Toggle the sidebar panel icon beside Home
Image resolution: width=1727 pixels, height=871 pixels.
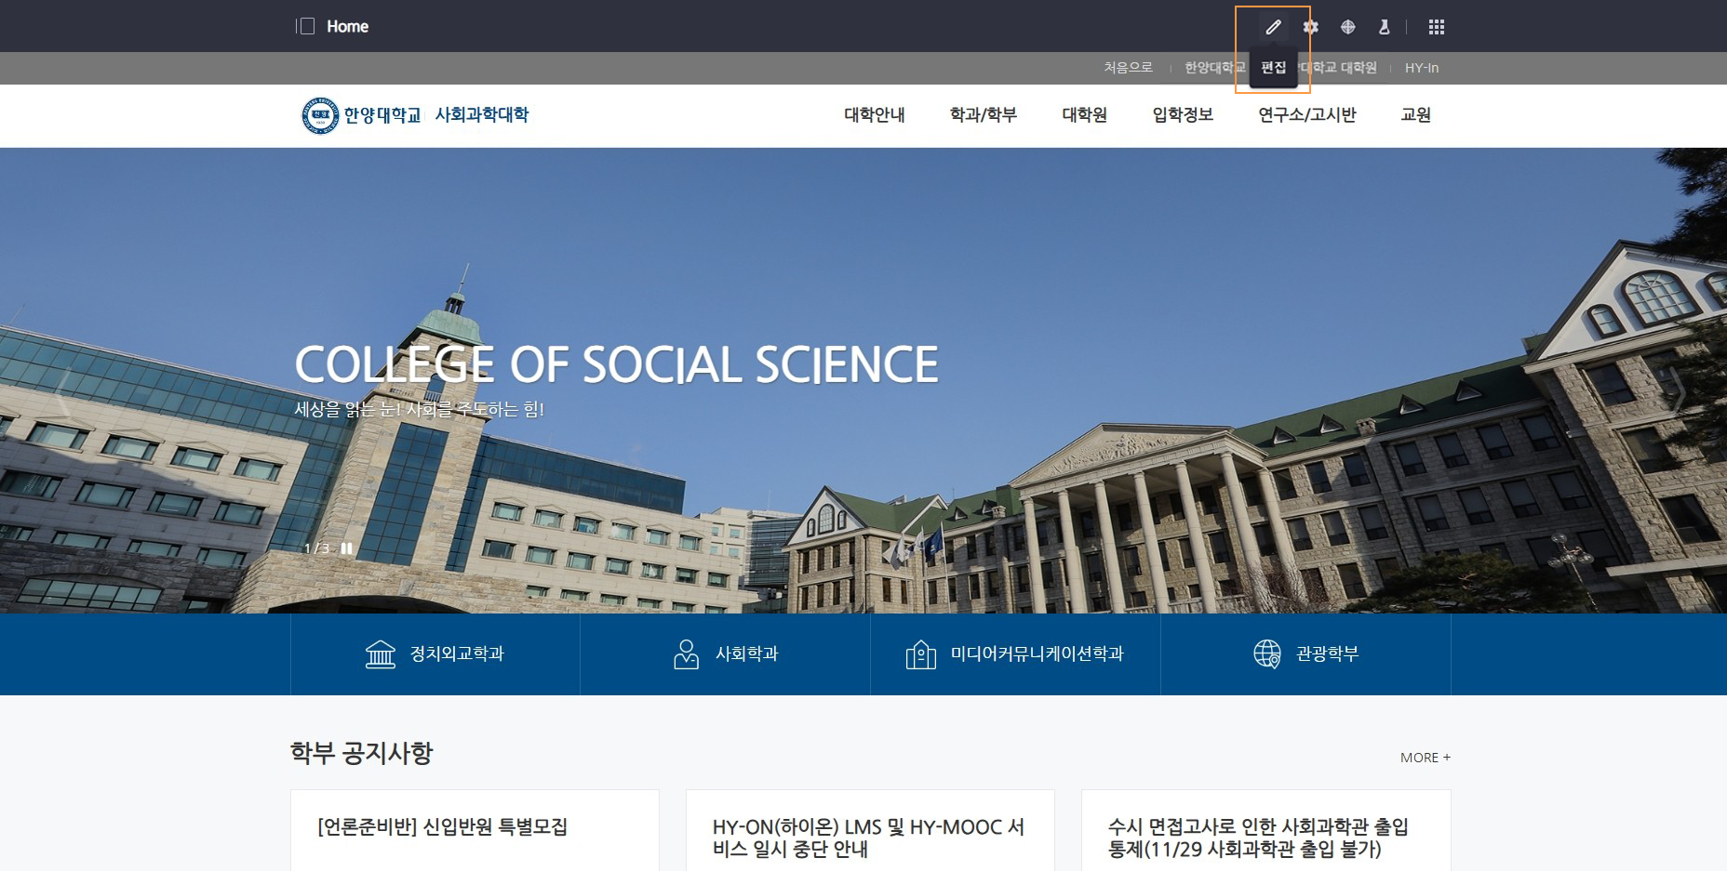click(305, 26)
